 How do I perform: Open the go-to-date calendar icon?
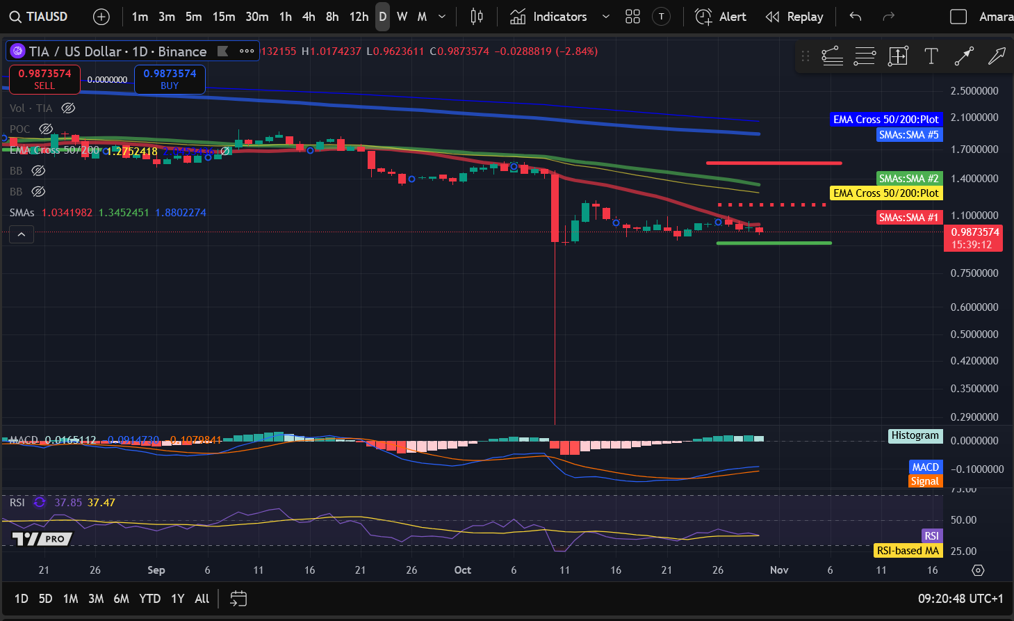(238, 599)
